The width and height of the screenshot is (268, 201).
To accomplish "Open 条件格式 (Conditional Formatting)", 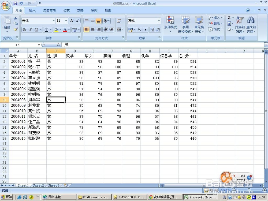I will pos(171,24).
